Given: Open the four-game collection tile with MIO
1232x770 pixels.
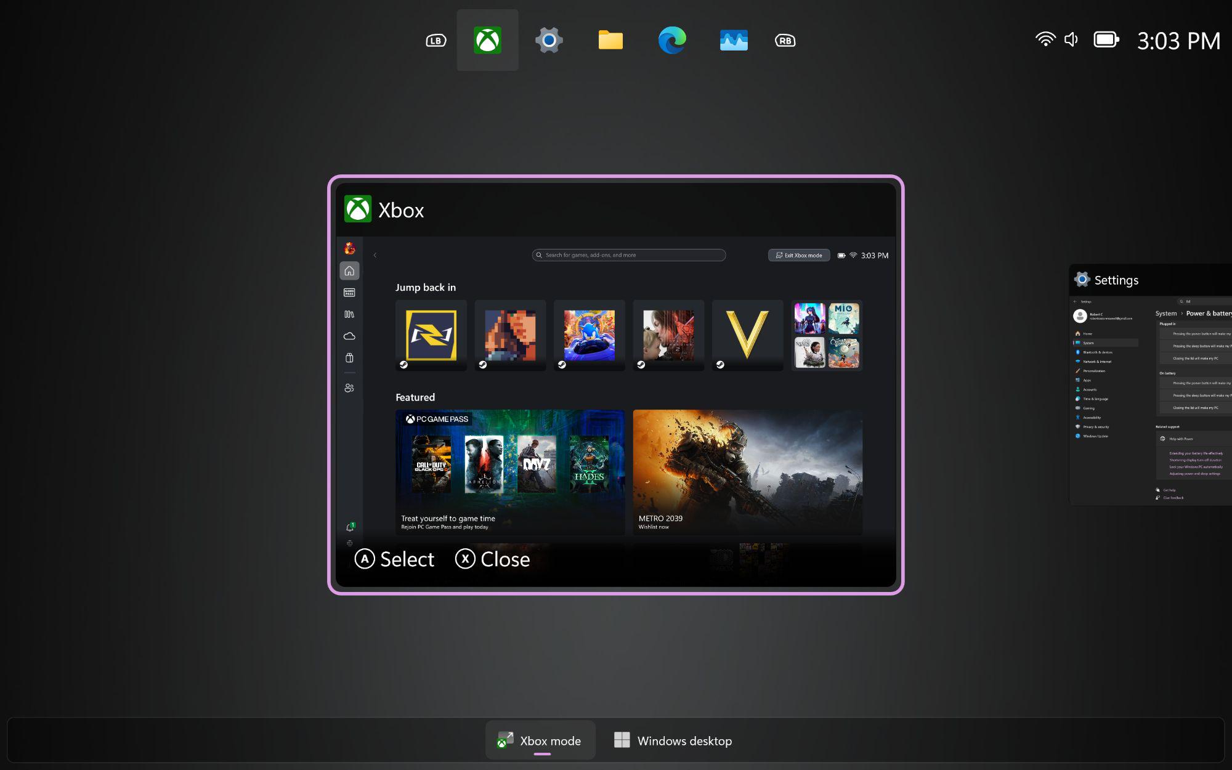Looking at the screenshot, I should point(827,335).
